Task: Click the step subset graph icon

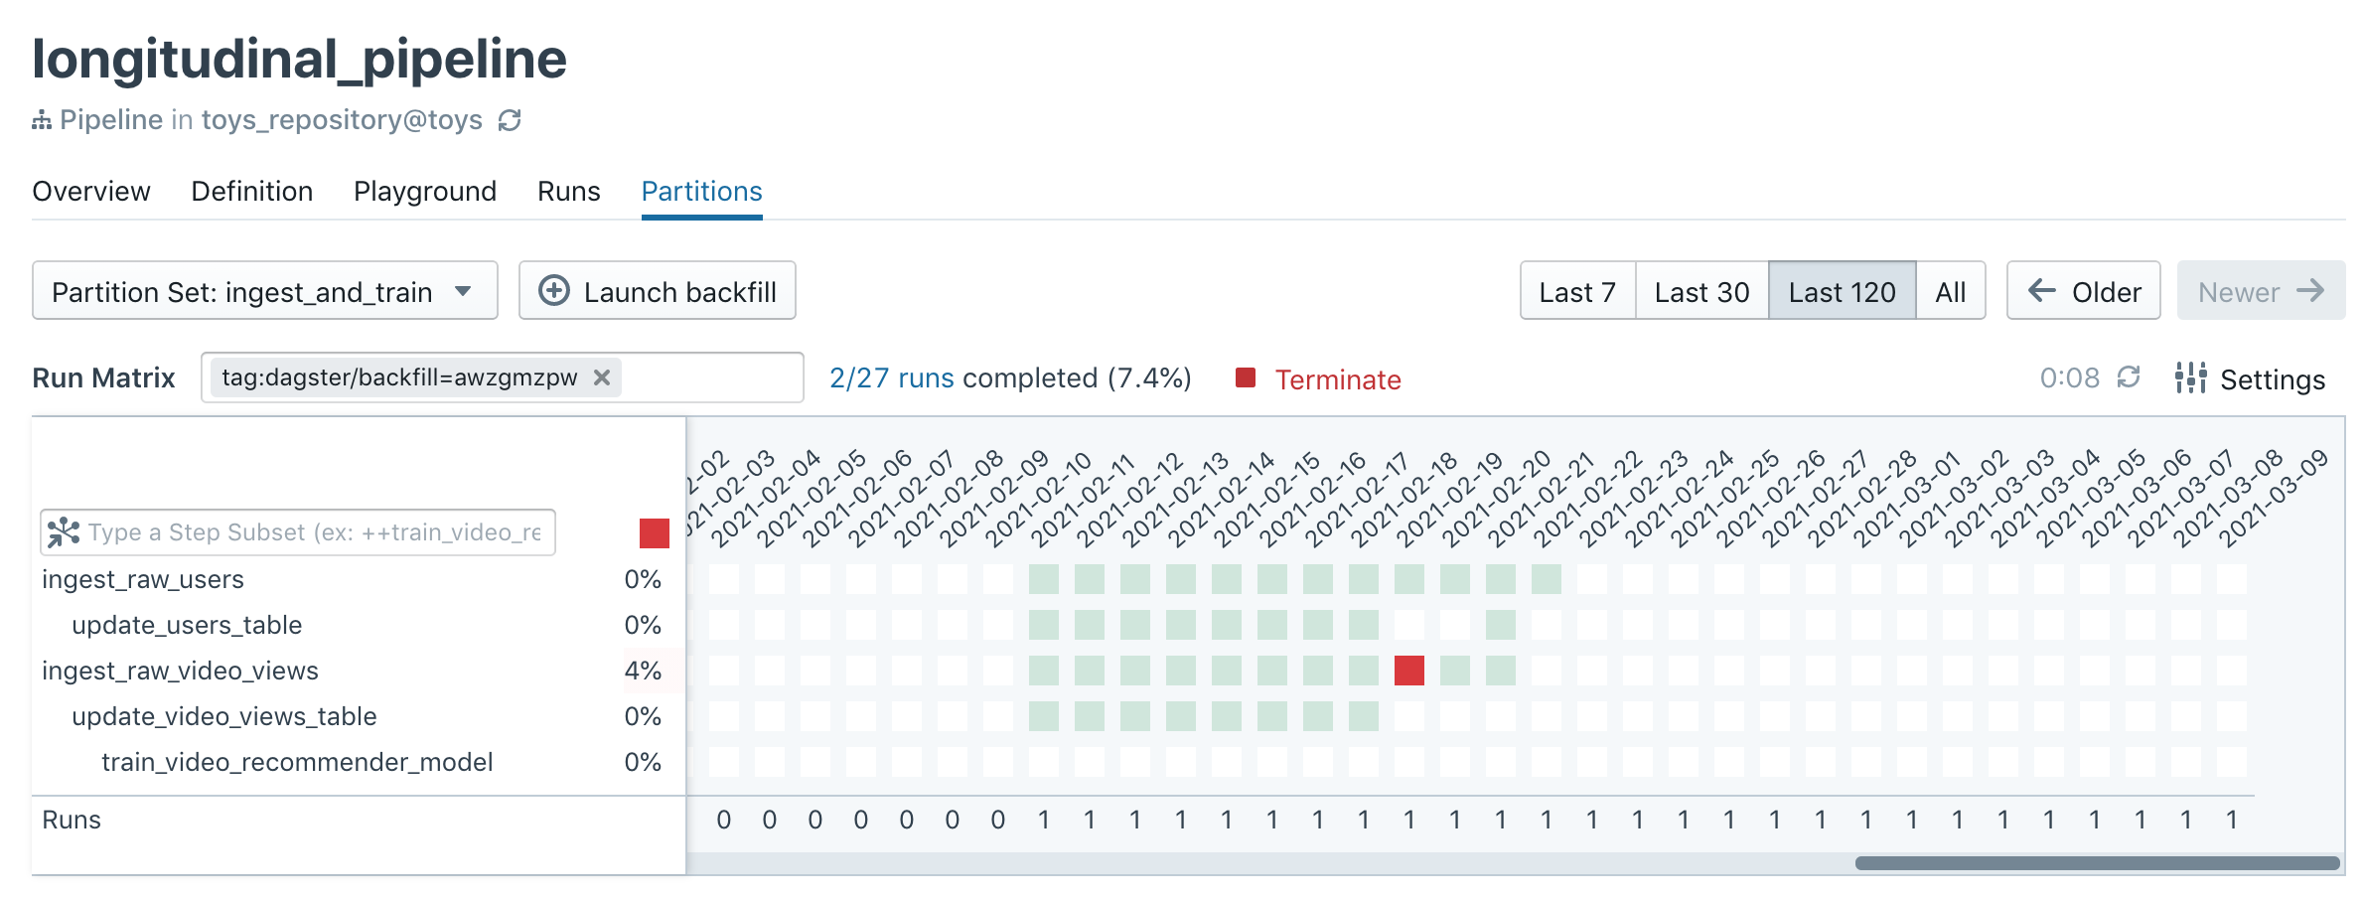Action: (x=64, y=532)
